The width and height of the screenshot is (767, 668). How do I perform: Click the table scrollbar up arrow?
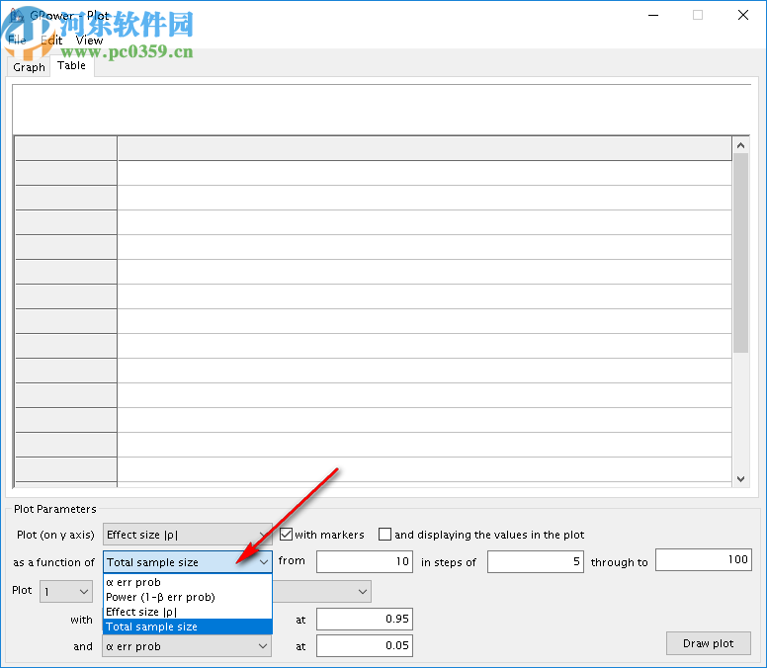[x=740, y=145]
